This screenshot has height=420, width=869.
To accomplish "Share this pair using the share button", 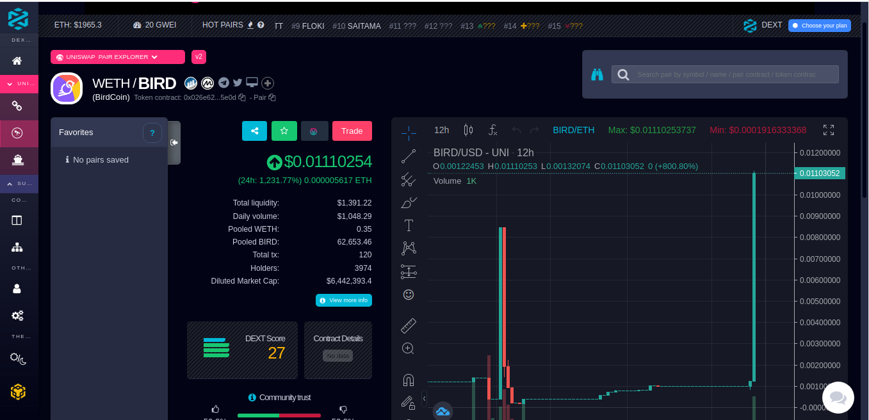I will coord(254,131).
